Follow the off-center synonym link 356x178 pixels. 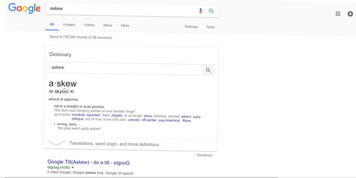pos(149,120)
